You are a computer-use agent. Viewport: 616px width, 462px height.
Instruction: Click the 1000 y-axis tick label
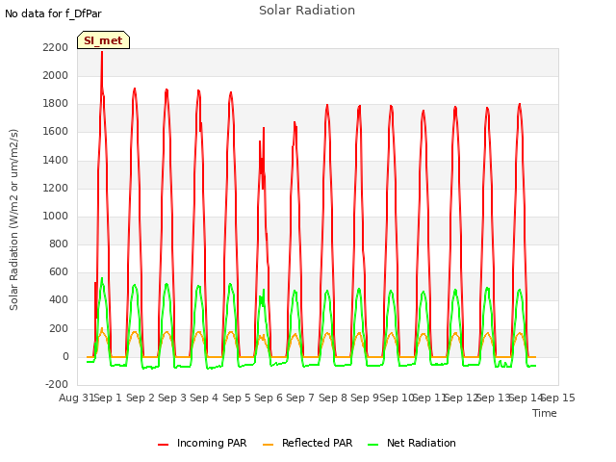56,216
